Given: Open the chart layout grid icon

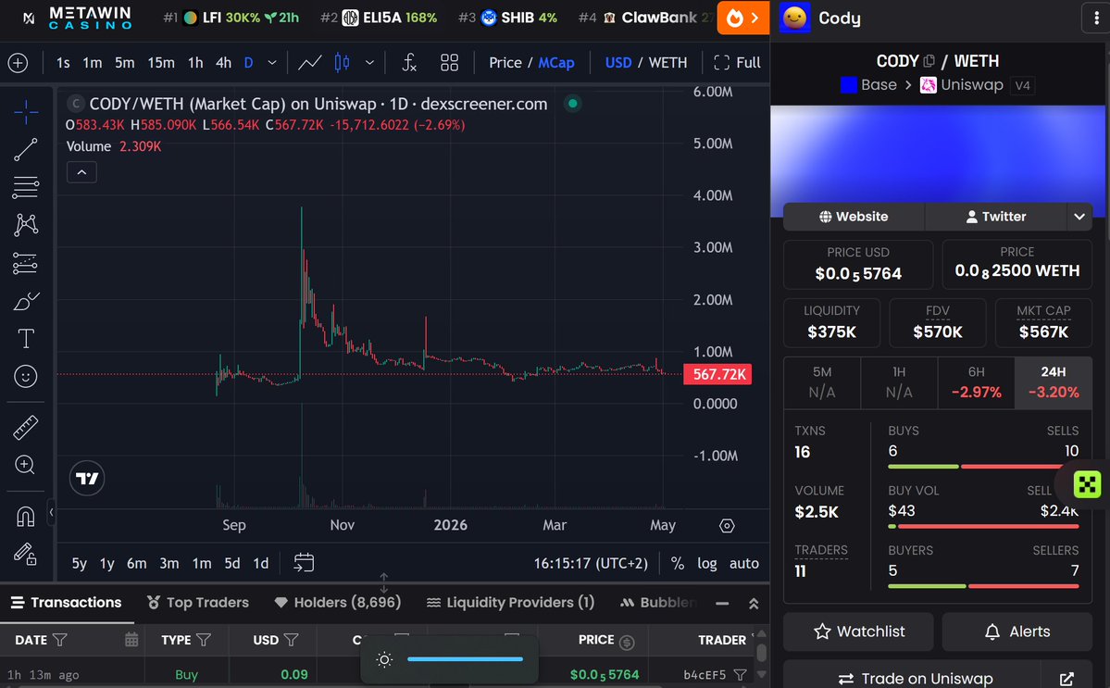Looking at the screenshot, I should coord(450,63).
